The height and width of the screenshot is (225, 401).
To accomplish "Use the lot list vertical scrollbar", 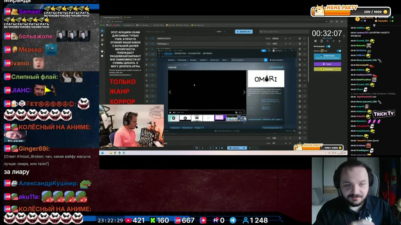I will (309, 59).
